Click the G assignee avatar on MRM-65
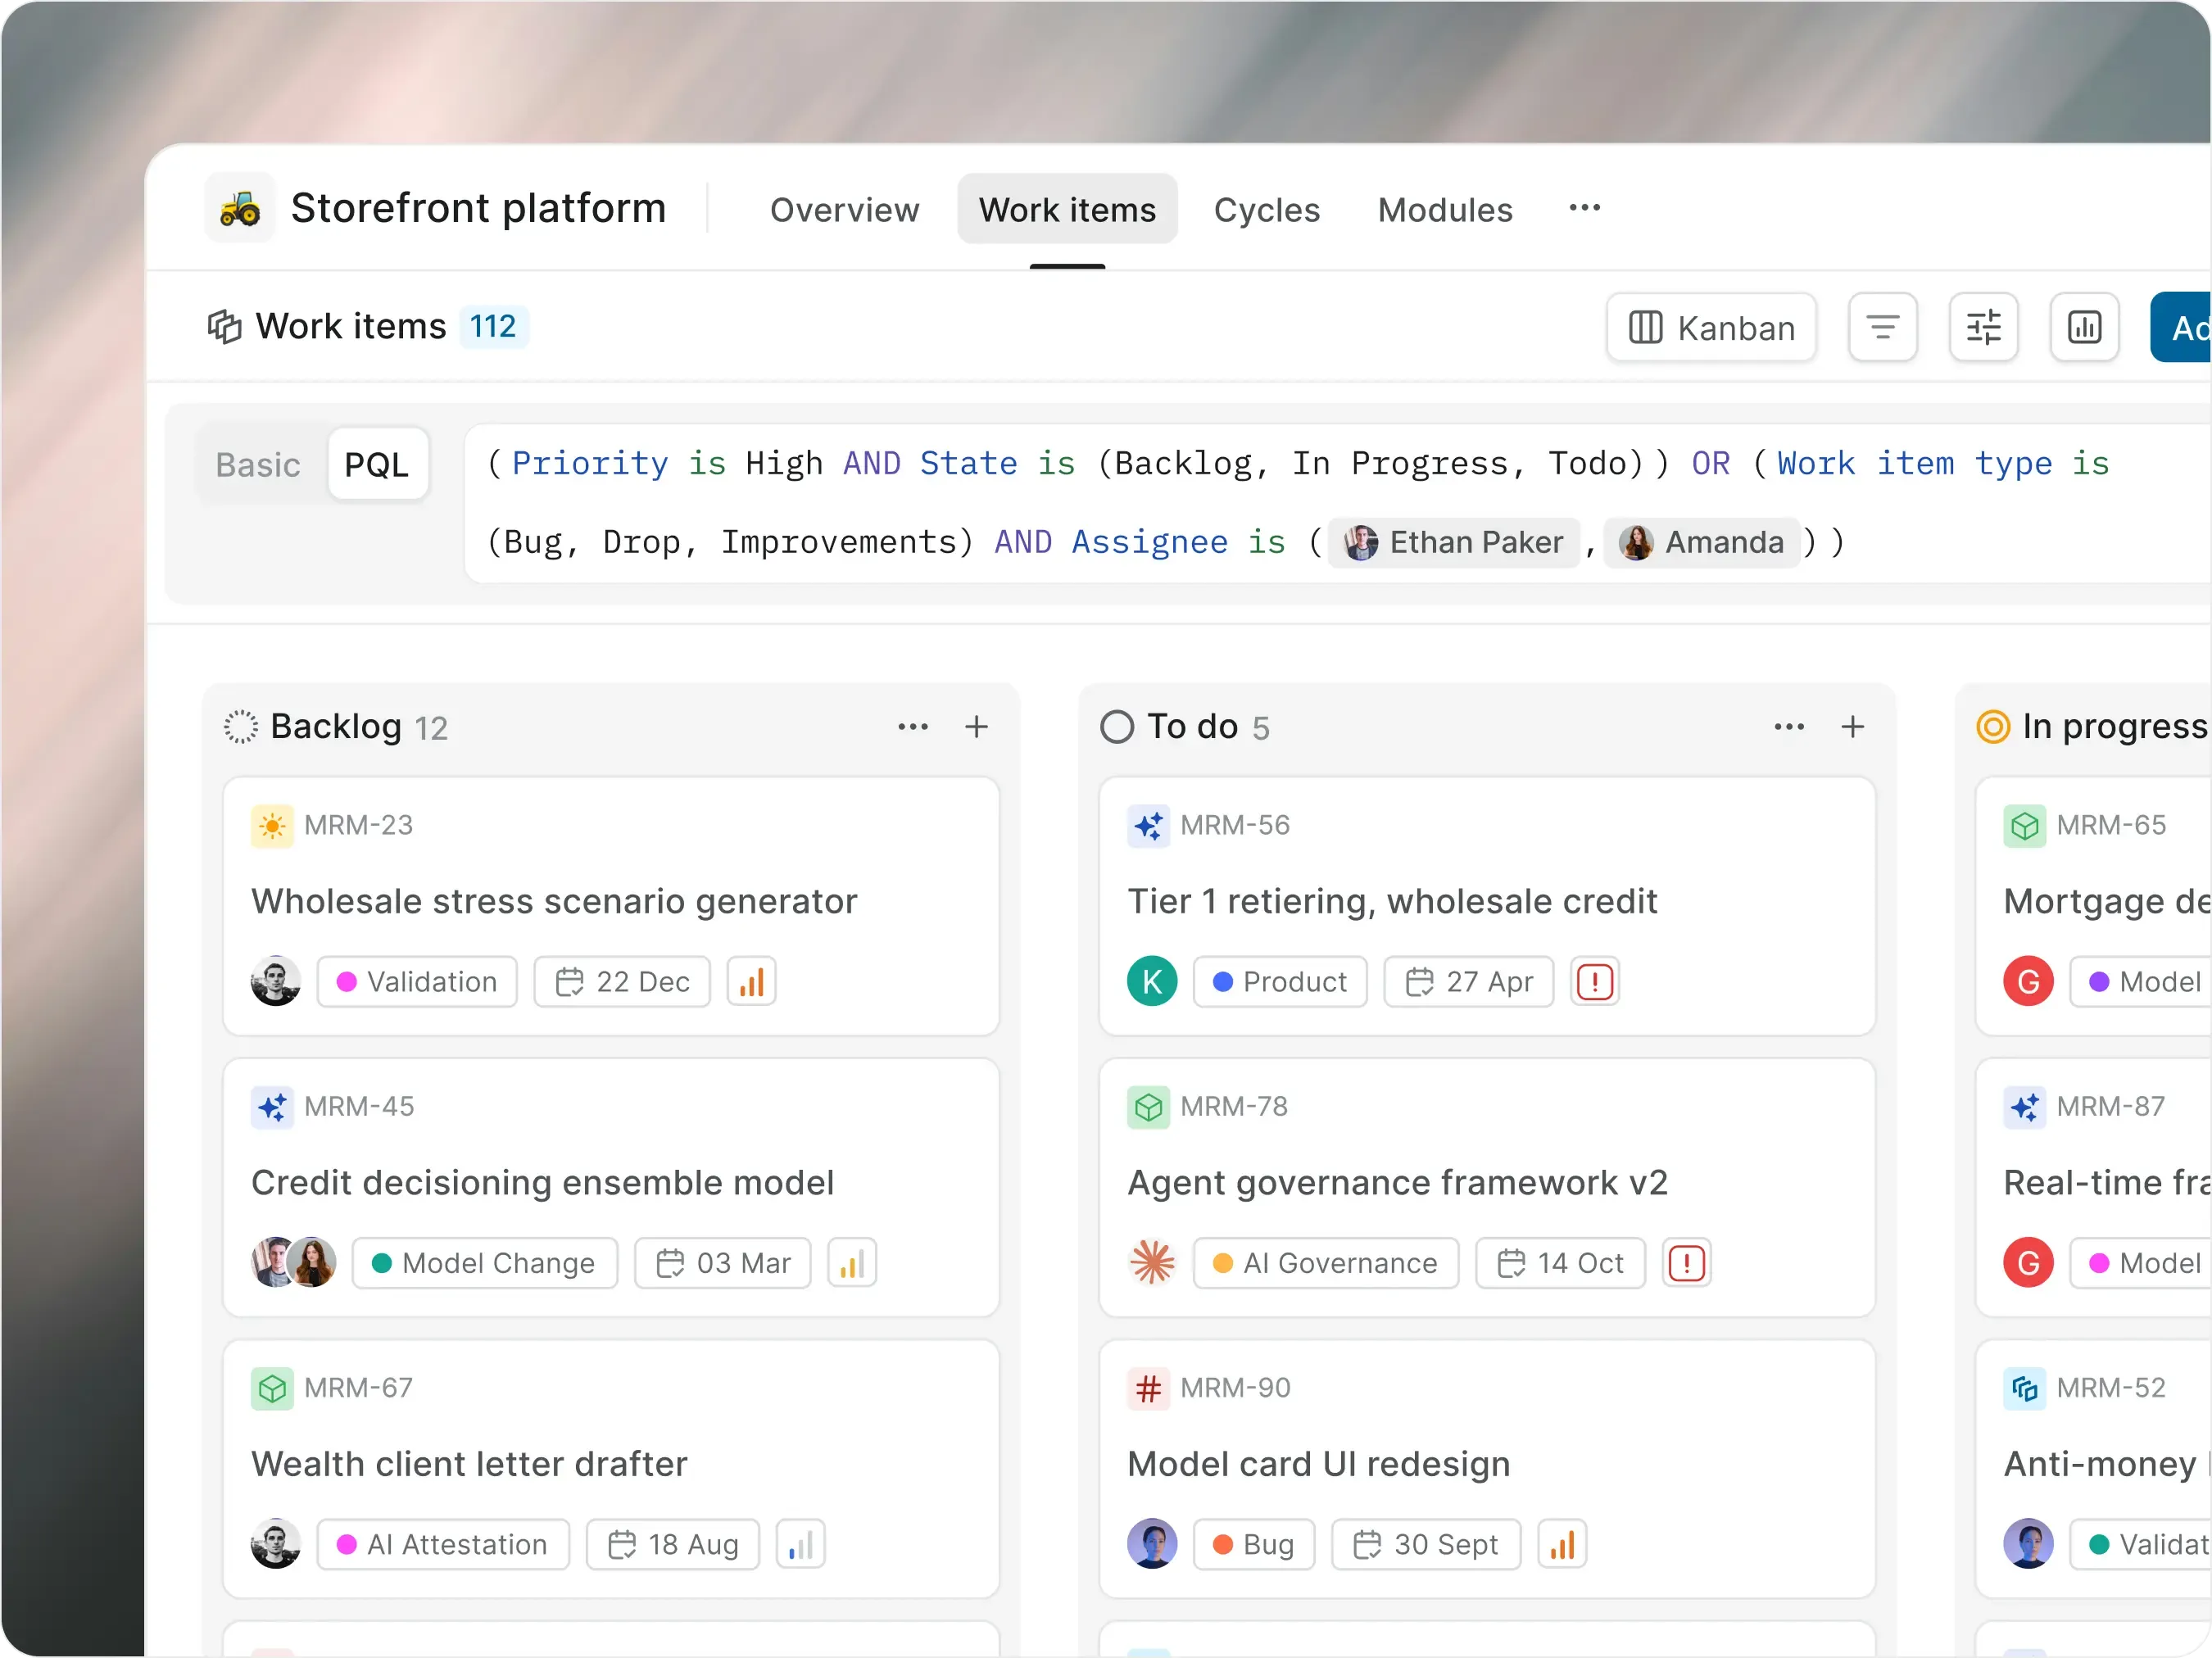The image size is (2212, 1658). click(2028, 982)
